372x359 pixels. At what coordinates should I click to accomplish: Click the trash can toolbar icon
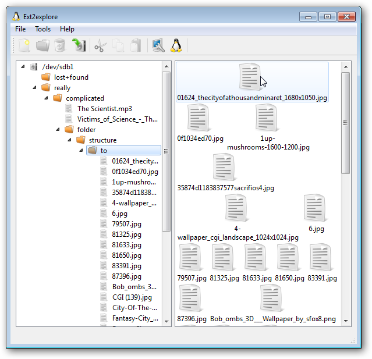point(60,45)
